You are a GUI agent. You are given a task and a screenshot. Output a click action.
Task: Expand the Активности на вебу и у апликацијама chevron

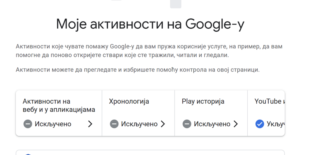pos(90,124)
